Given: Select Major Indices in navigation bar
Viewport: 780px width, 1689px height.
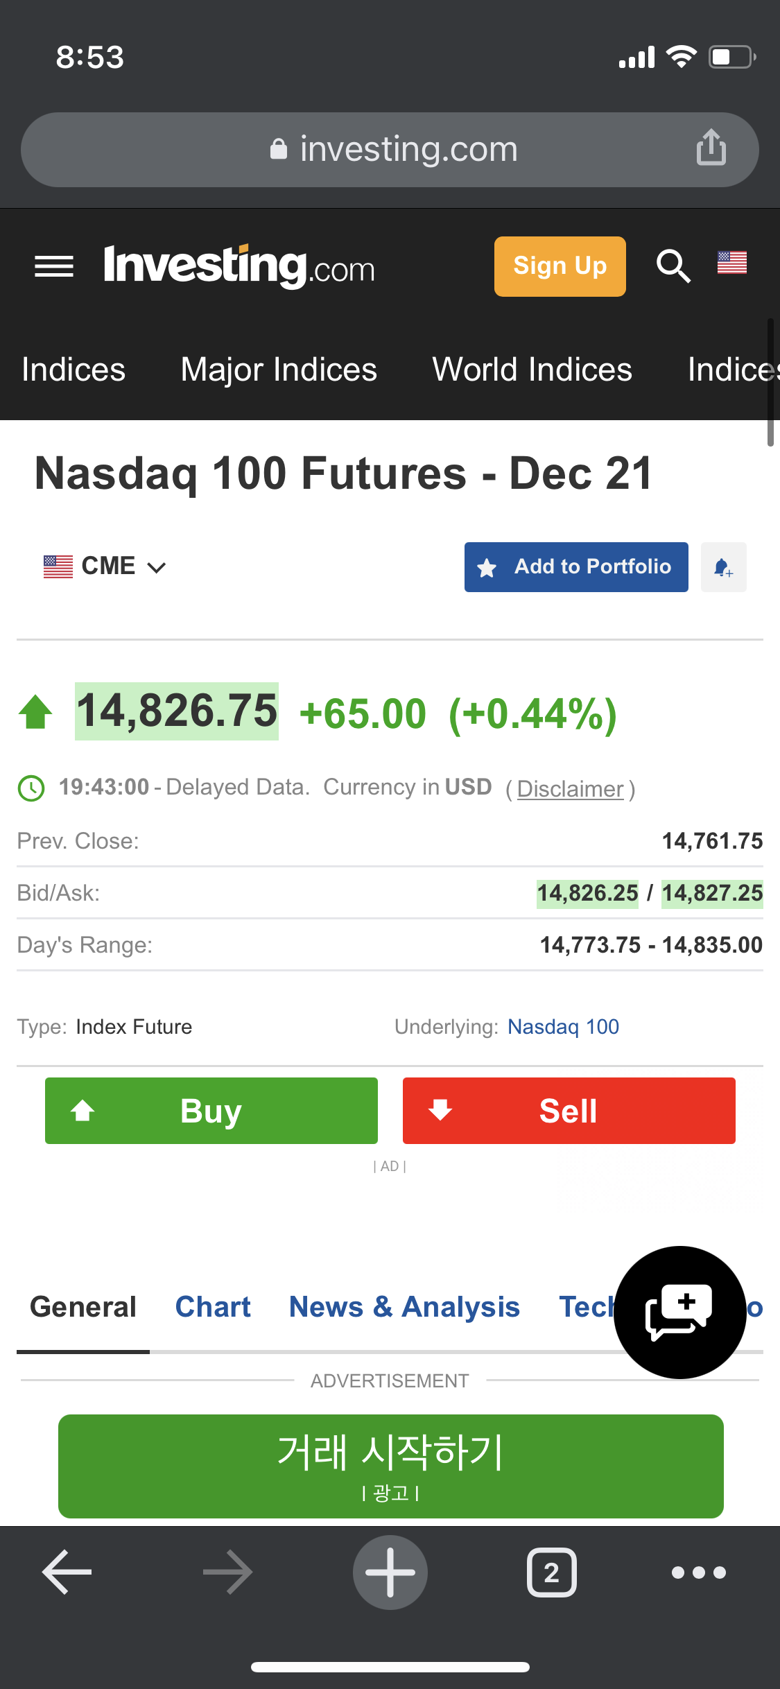Looking at the screenshot, I should [x=279, y=370].
